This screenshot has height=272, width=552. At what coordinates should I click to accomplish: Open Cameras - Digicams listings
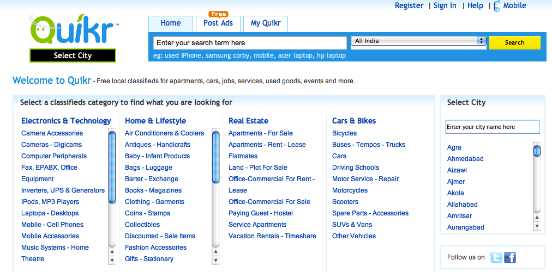pos(51,145)
